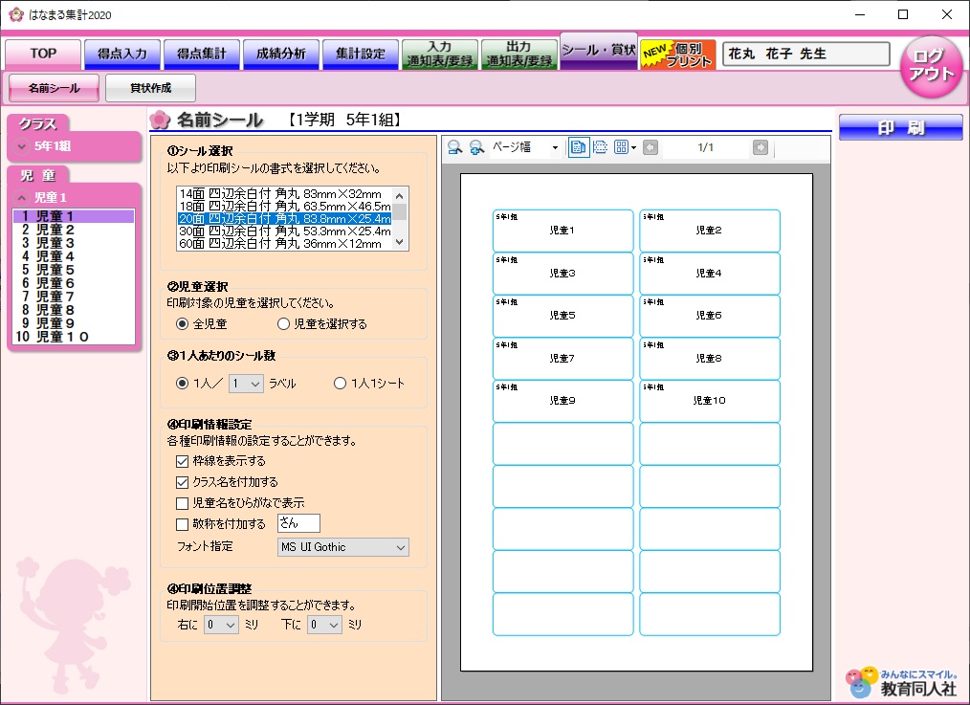Select 児童9 in student list
Viewport: 970px width, 705px height.
74,323
